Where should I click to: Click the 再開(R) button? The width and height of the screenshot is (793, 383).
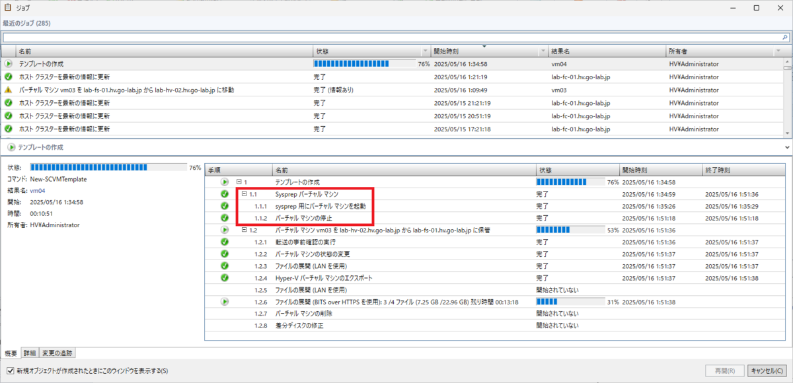click(725, 370)
